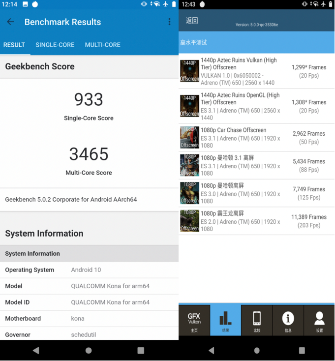Select the Aztec Ruins OpenGL result row
The height and width of the screenshot is (361, 335).
click(x=256, y=106)
